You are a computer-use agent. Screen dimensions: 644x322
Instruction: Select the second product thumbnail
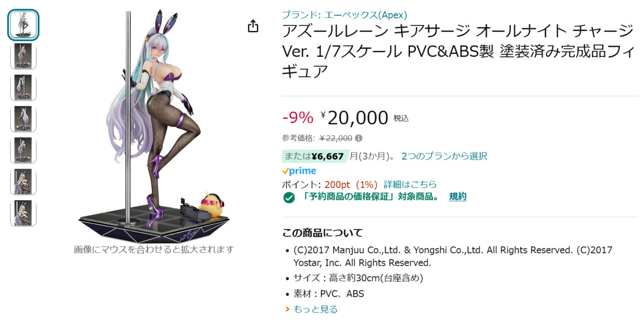(23, 56)
